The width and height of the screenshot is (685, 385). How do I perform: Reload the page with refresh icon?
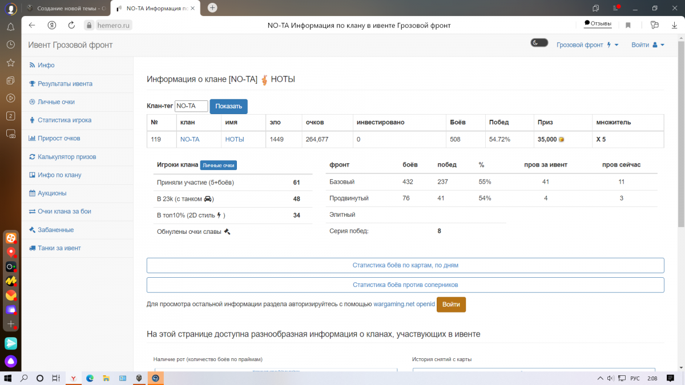click(71, 25)
